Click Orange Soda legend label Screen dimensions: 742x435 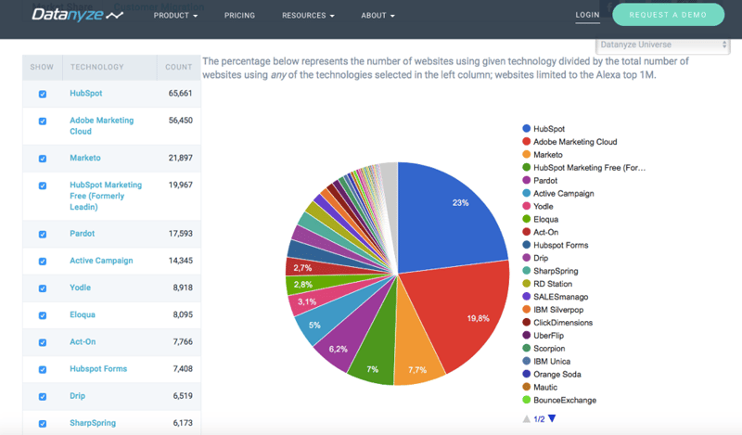557,374
